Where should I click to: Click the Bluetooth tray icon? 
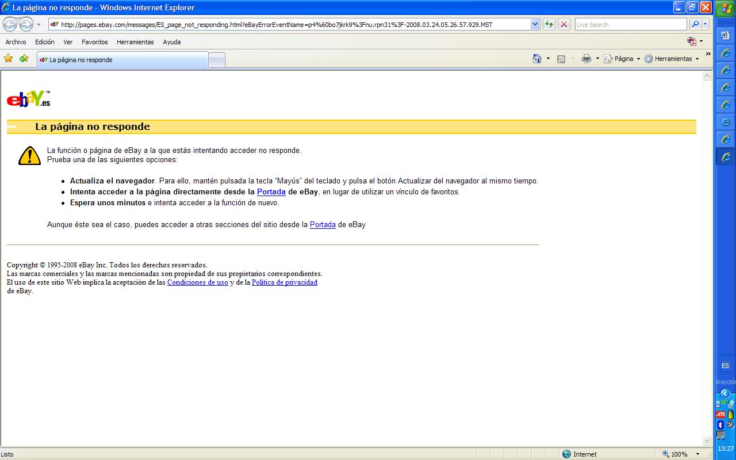click(x=720, y=424)
